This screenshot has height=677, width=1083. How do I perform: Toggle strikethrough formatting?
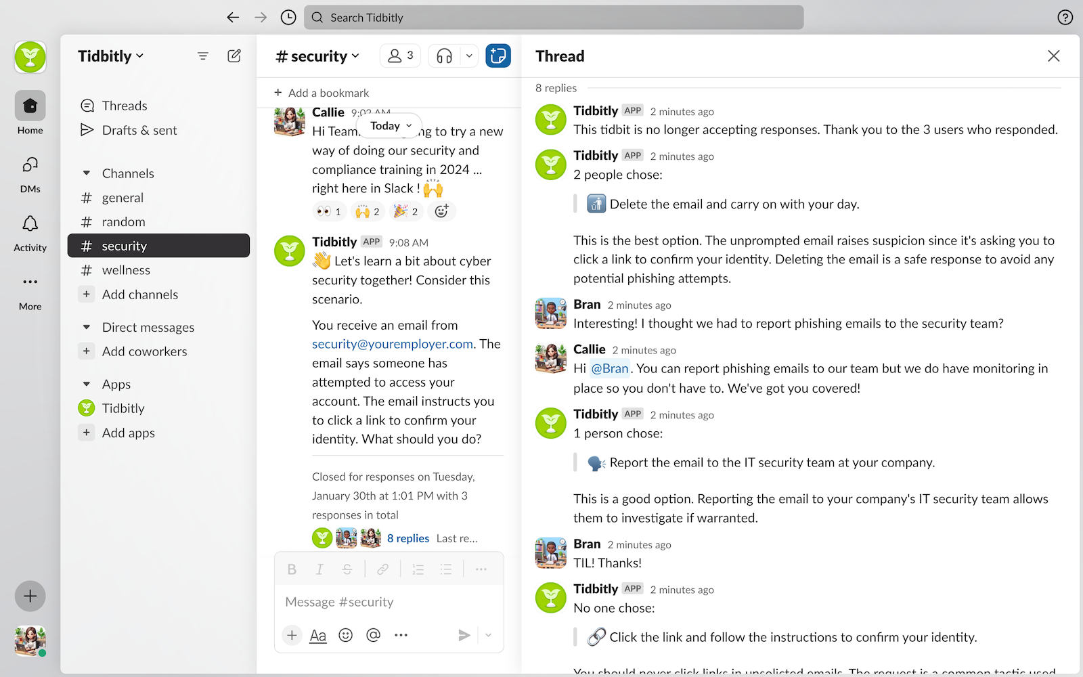tap(347, 569)
